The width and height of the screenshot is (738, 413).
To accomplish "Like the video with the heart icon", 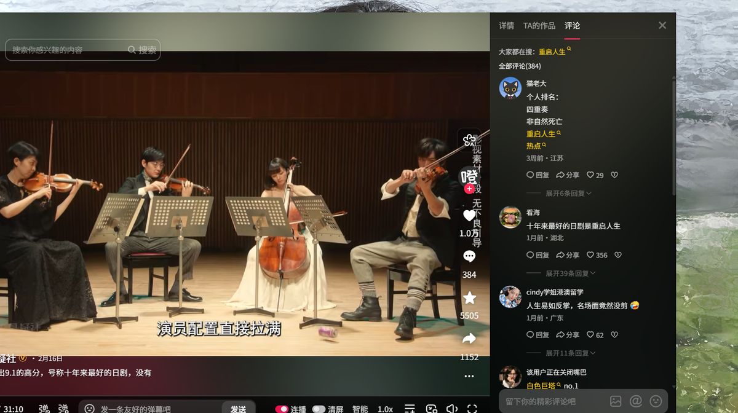I will click(469, 216).
